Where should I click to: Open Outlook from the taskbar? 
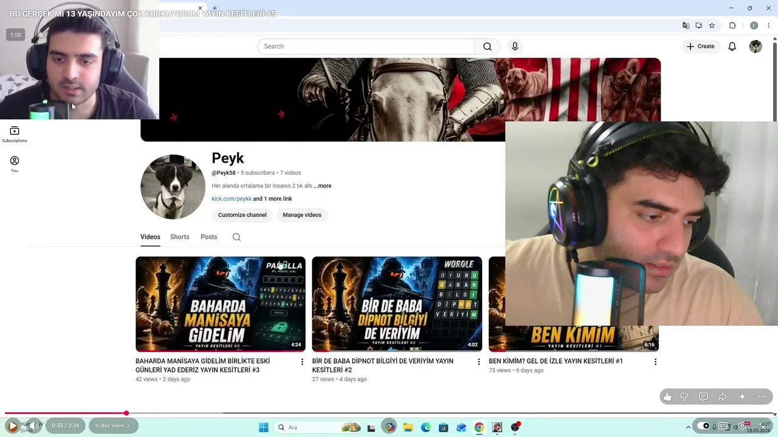[x=461, y=427]
